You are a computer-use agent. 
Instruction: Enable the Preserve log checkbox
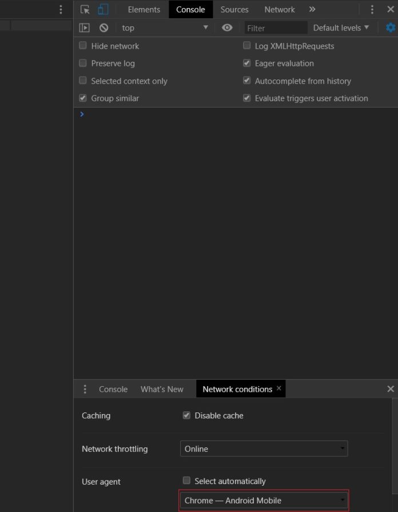83,63
